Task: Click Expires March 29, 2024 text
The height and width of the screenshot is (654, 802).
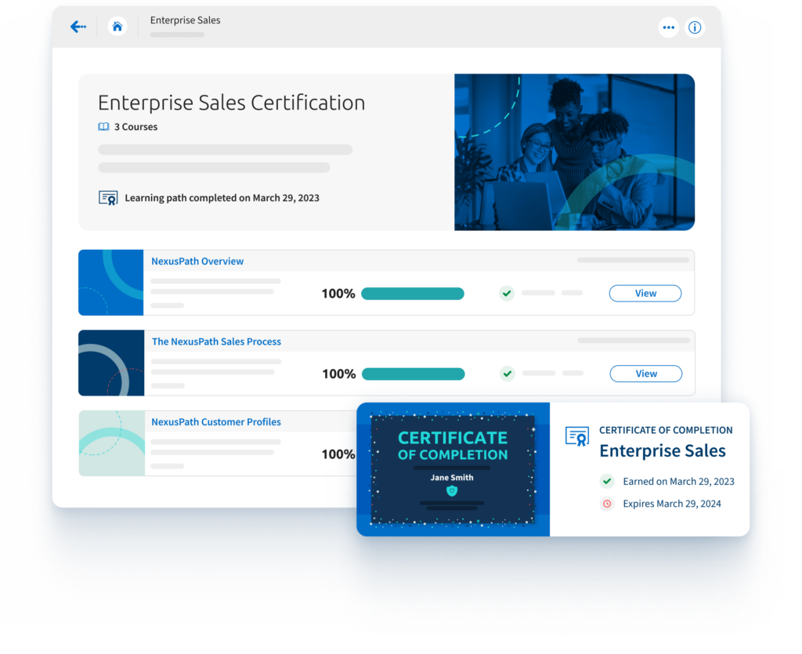Action: [672, 504]
